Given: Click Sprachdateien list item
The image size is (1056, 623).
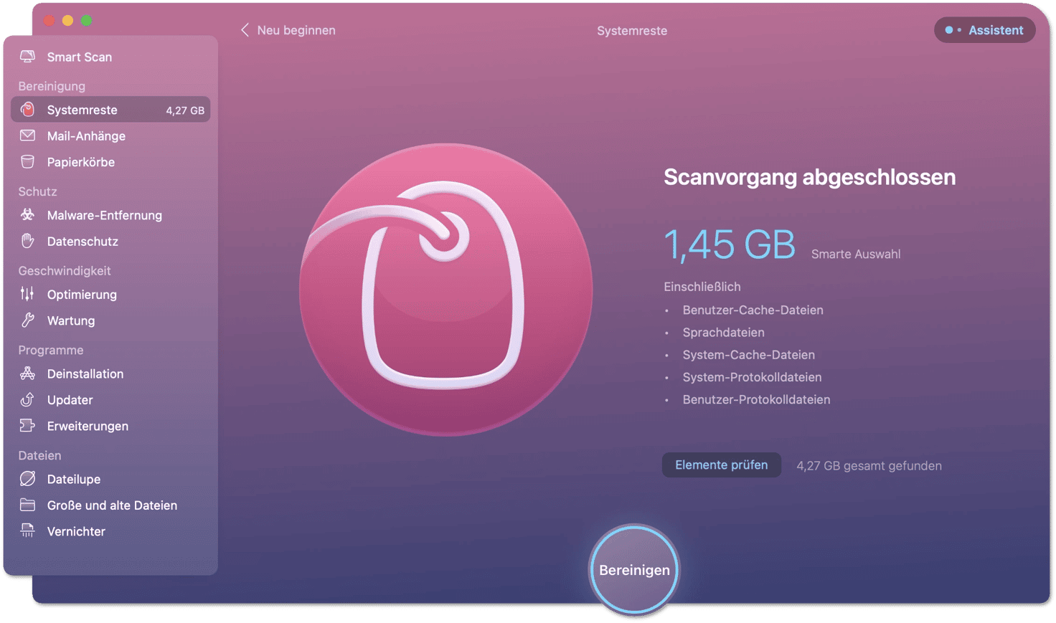Looking at the screenshot, I should pos(723,332).
